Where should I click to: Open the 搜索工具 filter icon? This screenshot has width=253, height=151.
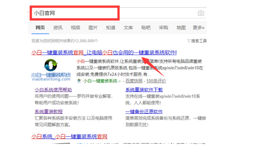189,41
